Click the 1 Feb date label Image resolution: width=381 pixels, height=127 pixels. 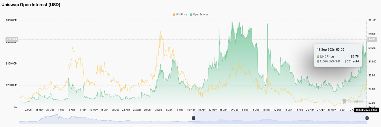pyautogui.click(x=61, y=110)
